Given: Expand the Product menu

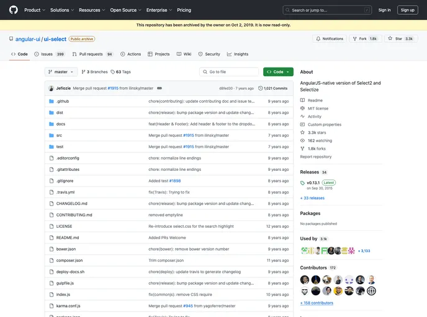Looking at the screenshot, I should click(x=35, y=10).
